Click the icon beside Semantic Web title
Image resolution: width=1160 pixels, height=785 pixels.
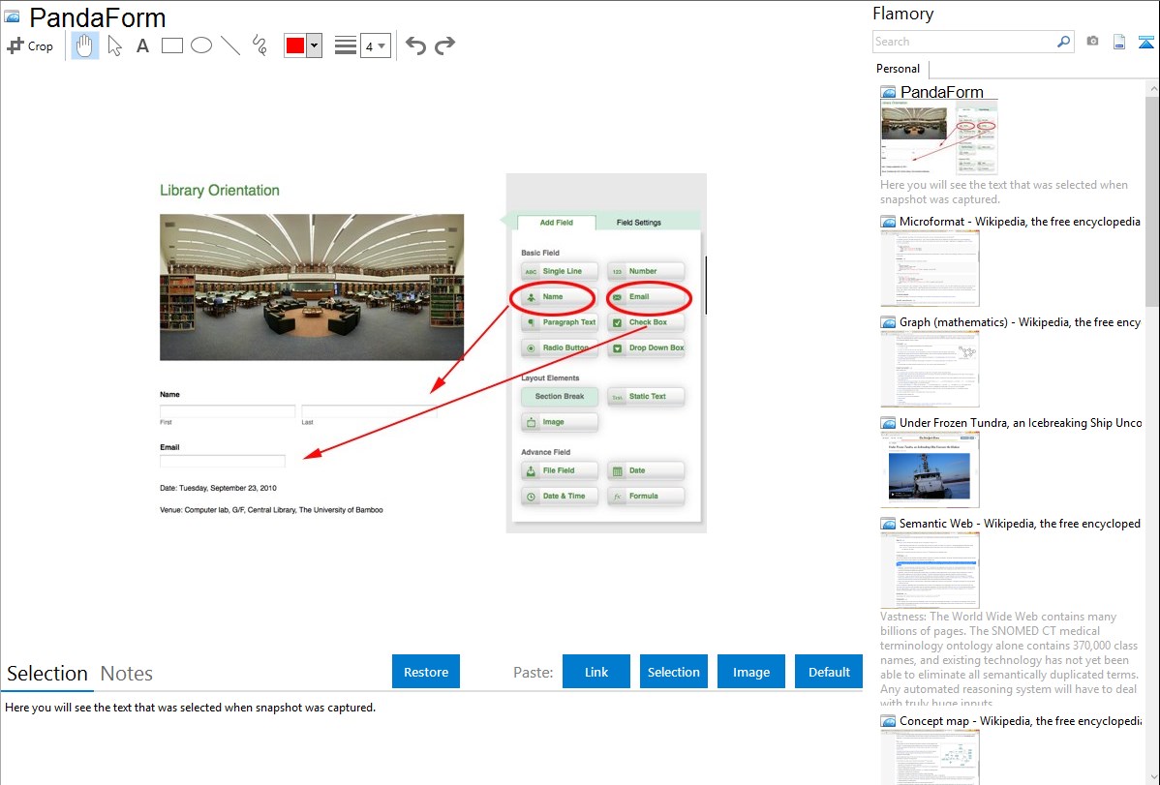coord(888,524)
